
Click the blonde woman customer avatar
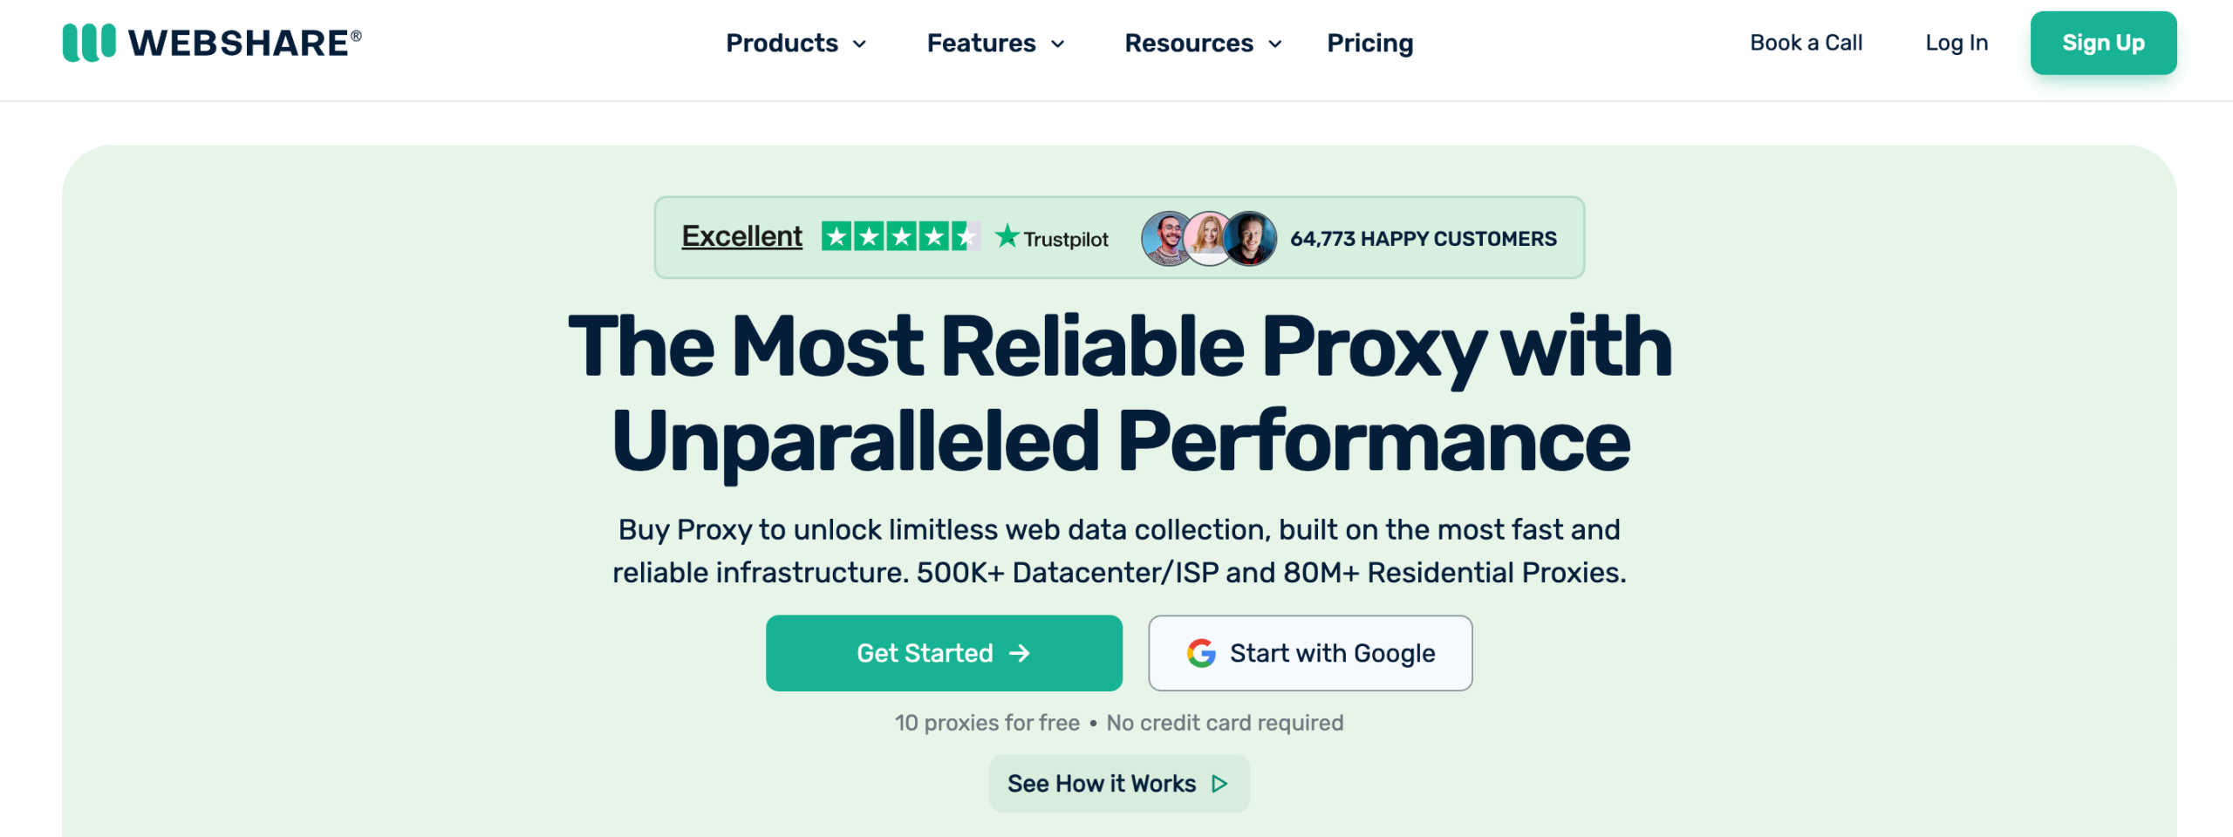(x=1209, y=238)
